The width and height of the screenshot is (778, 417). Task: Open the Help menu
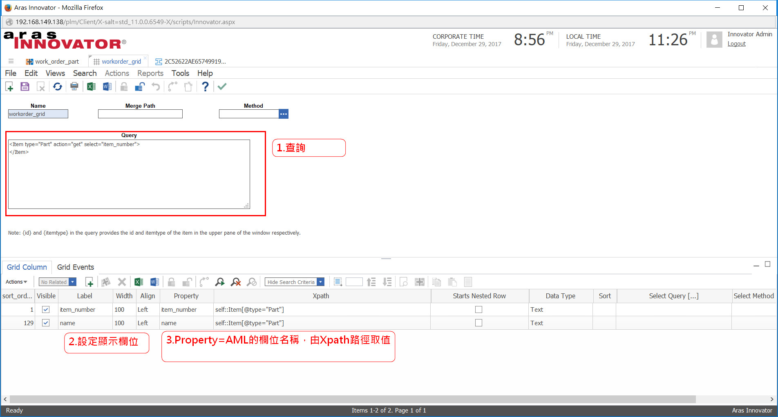pyautogui.click(x=205, y=73)
